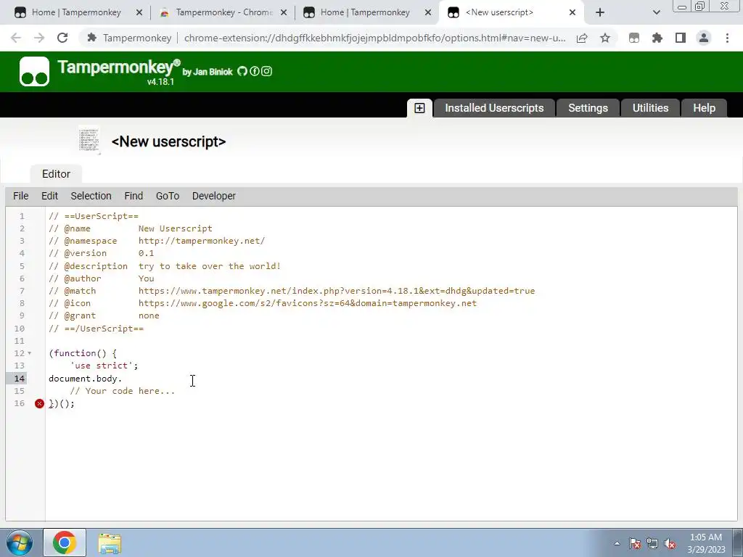Switch to the first Home | Tampermonkey browser tab
This screenshot has width=743, height=557.
[x=75, y=13]
